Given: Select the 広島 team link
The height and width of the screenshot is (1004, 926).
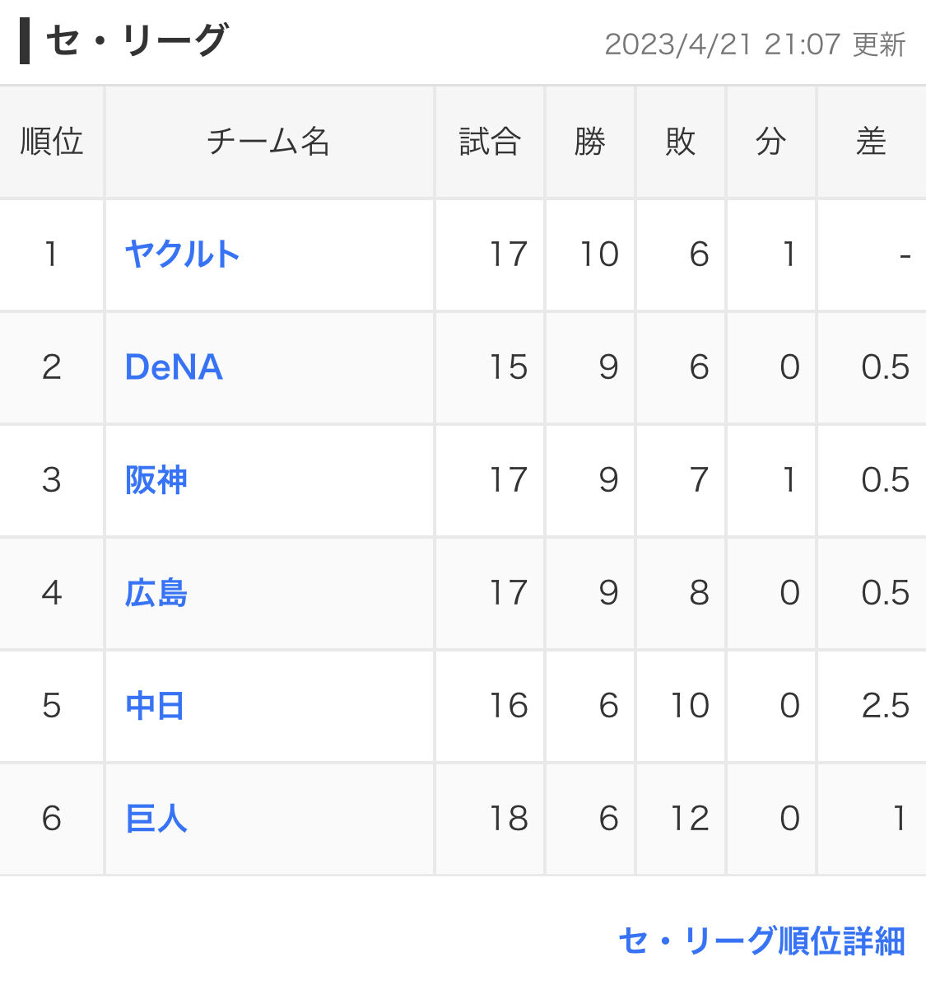Looking at the screenshot, I should [x=156, y=593].
